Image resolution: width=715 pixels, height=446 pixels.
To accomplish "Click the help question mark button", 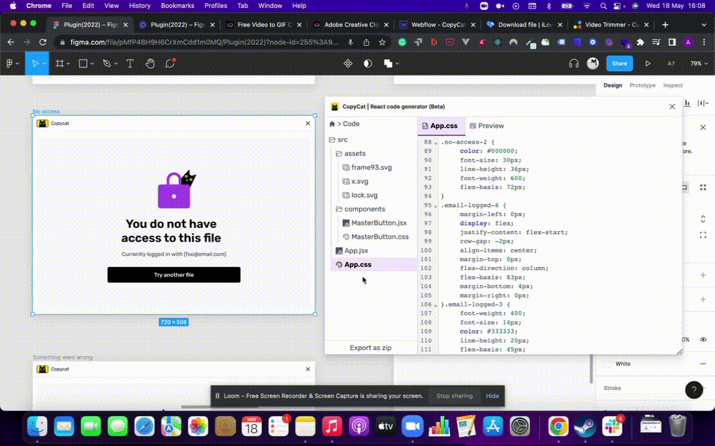I will (x=694, y=390).
